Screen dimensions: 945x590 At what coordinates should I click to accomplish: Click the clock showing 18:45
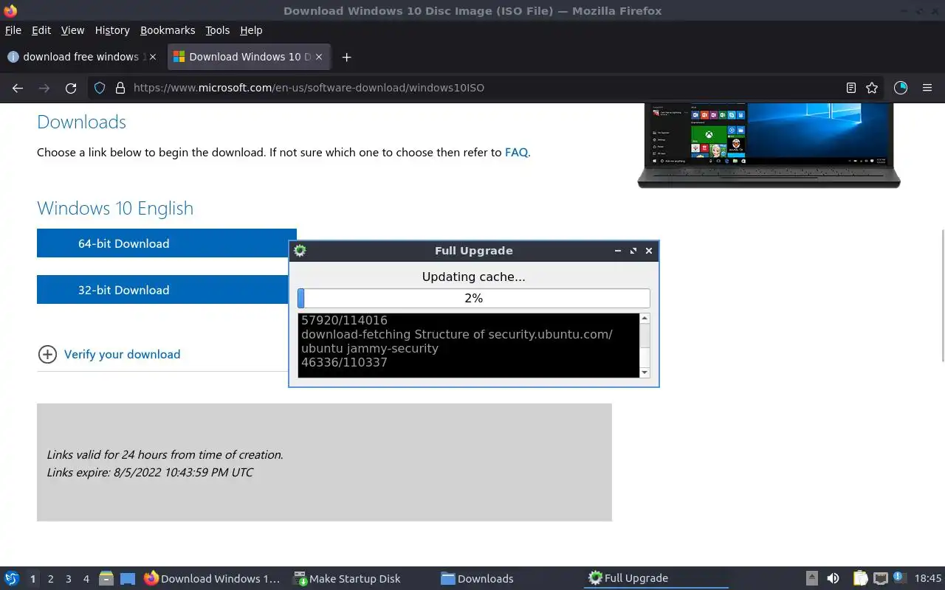tap(928, 579)
